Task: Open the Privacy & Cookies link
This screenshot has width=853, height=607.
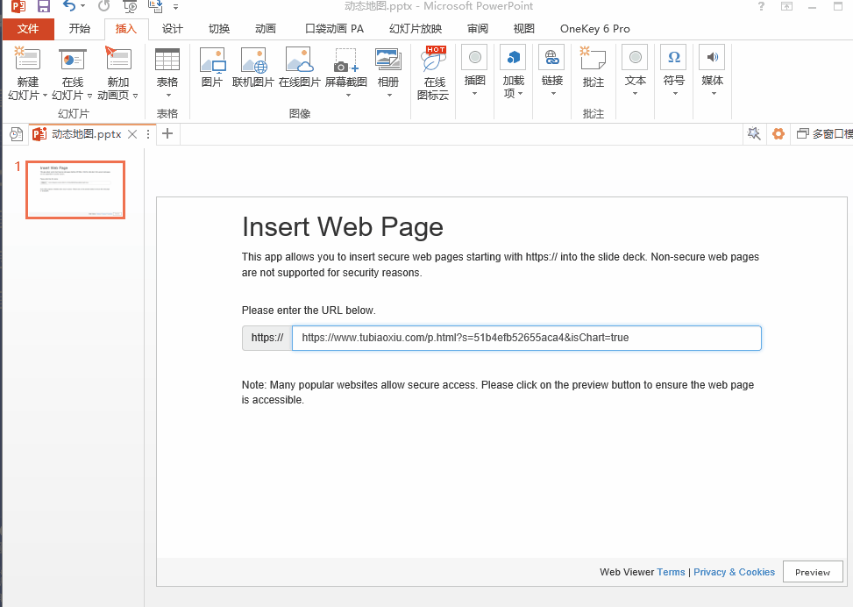Action: [734, 572]
